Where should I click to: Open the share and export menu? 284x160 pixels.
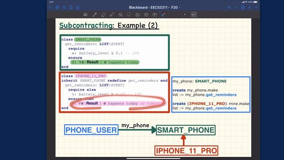[78, 8]
